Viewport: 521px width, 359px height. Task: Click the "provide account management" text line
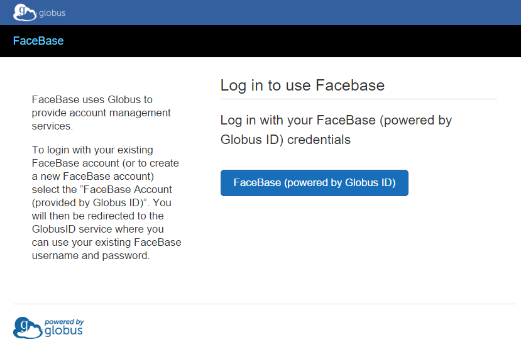tap(101, 113)
